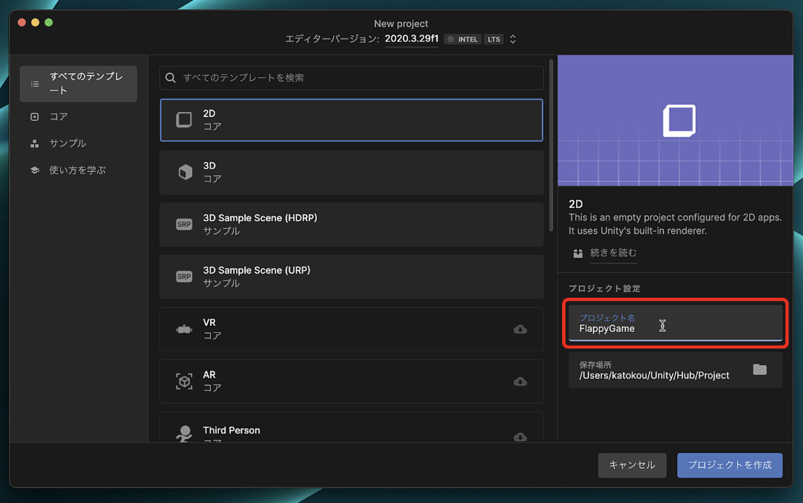The width and height of the screenshot is (803, 503).
Task: Open the 使い方を学ぶ category in sidebar
Action: [x=79, y=170]
